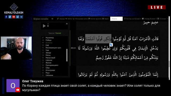The width and height of the screenshot is (171, 96).
Task: Open the Telegram icon under KEMALYOLDASH
Action: [x=17, y=17]
